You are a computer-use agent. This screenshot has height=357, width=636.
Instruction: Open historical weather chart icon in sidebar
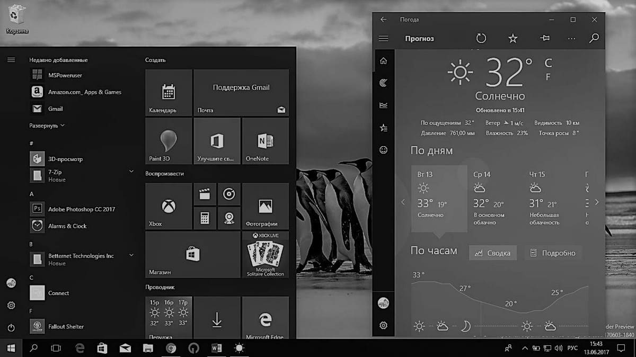(x=383, y=105)
